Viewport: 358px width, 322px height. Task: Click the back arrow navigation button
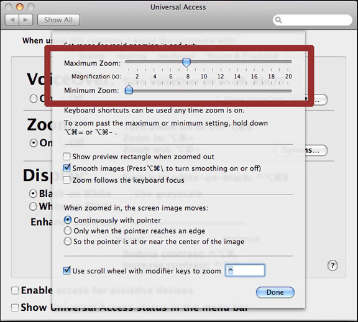tap(12, 20)
